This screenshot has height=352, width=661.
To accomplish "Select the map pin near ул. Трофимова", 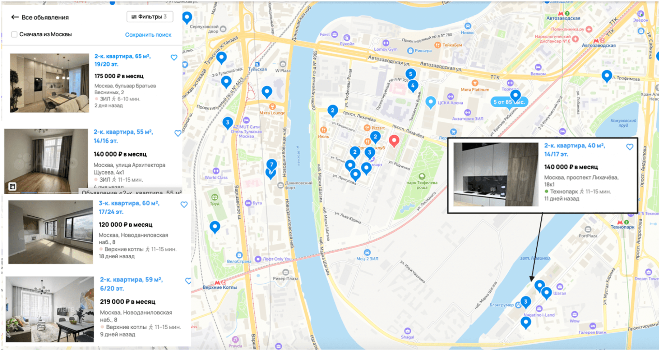I will point(607,76).
